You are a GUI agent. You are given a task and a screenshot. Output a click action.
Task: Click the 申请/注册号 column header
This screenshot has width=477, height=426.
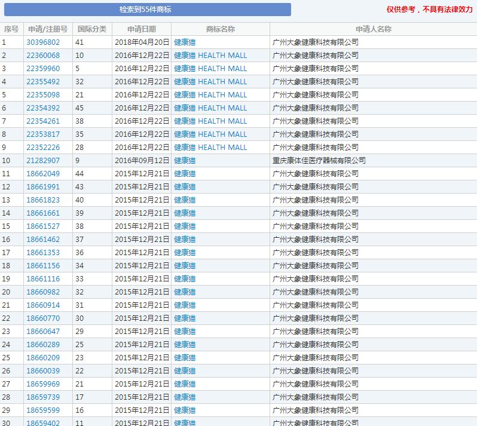[x=48, y=29]
